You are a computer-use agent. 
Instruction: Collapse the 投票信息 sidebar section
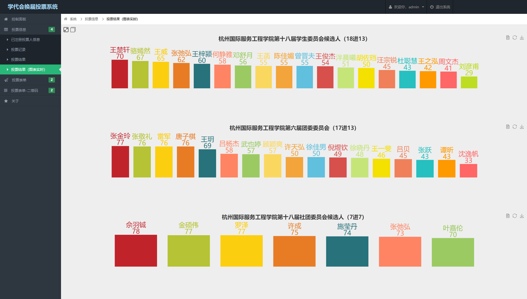coord(30,30)
